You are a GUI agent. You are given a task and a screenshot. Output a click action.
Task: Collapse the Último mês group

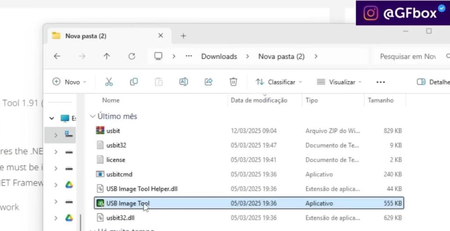pos(92,116)
